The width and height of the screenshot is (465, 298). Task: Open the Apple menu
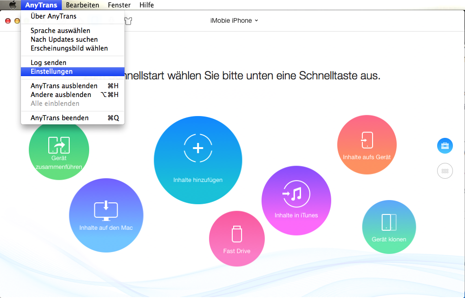13,5
